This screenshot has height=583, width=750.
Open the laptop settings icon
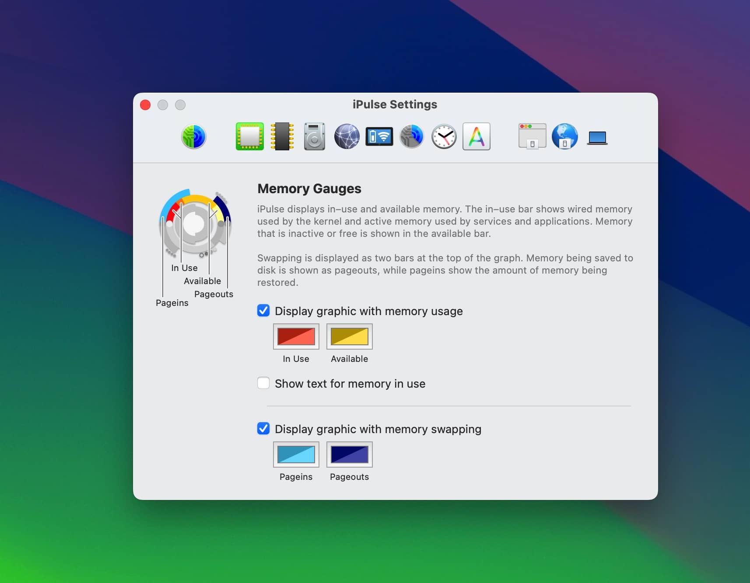click(597, 138)
